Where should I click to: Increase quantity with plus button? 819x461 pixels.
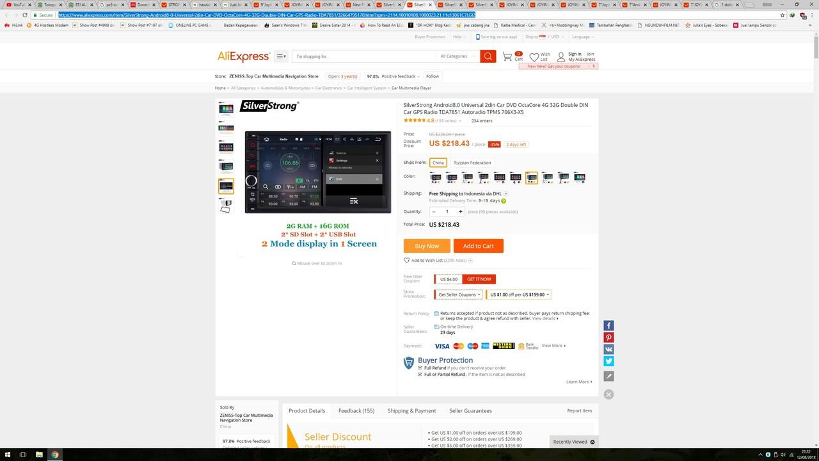(460, 211)
